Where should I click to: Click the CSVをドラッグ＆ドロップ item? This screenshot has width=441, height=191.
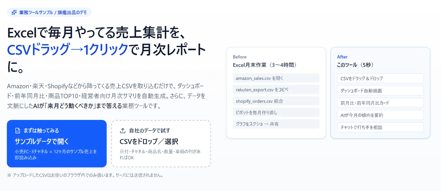coord(380,78)
